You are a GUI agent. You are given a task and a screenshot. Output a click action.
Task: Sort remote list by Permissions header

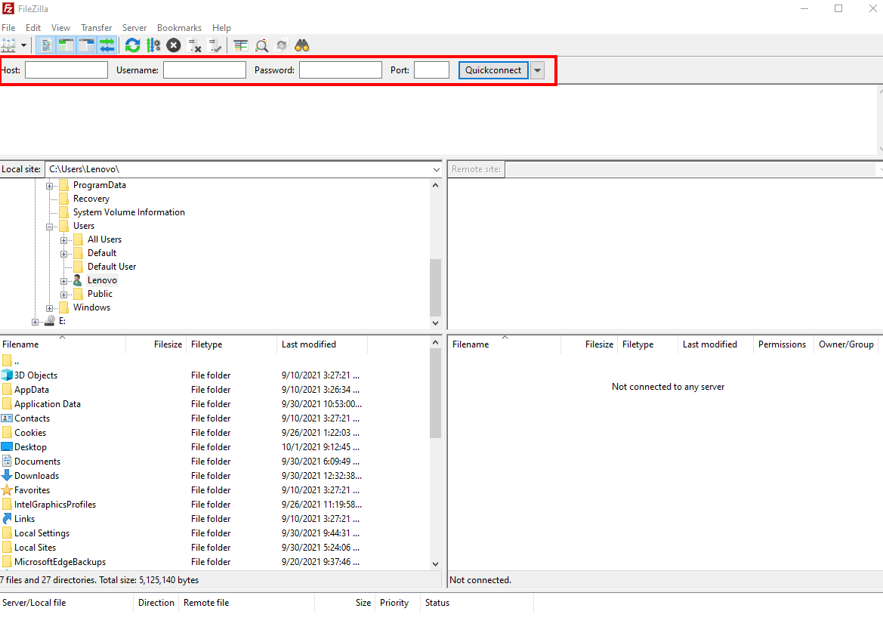pos(783,344)
